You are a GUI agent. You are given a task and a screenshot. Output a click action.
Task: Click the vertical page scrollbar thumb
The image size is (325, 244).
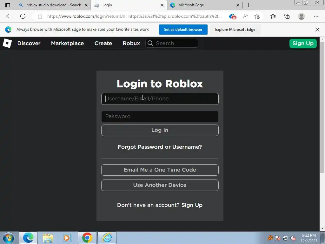[322, 107]
